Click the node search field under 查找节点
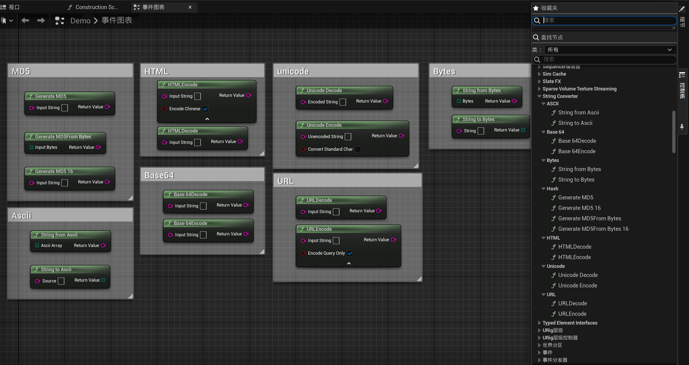The image size is (689, 365). 605,59
